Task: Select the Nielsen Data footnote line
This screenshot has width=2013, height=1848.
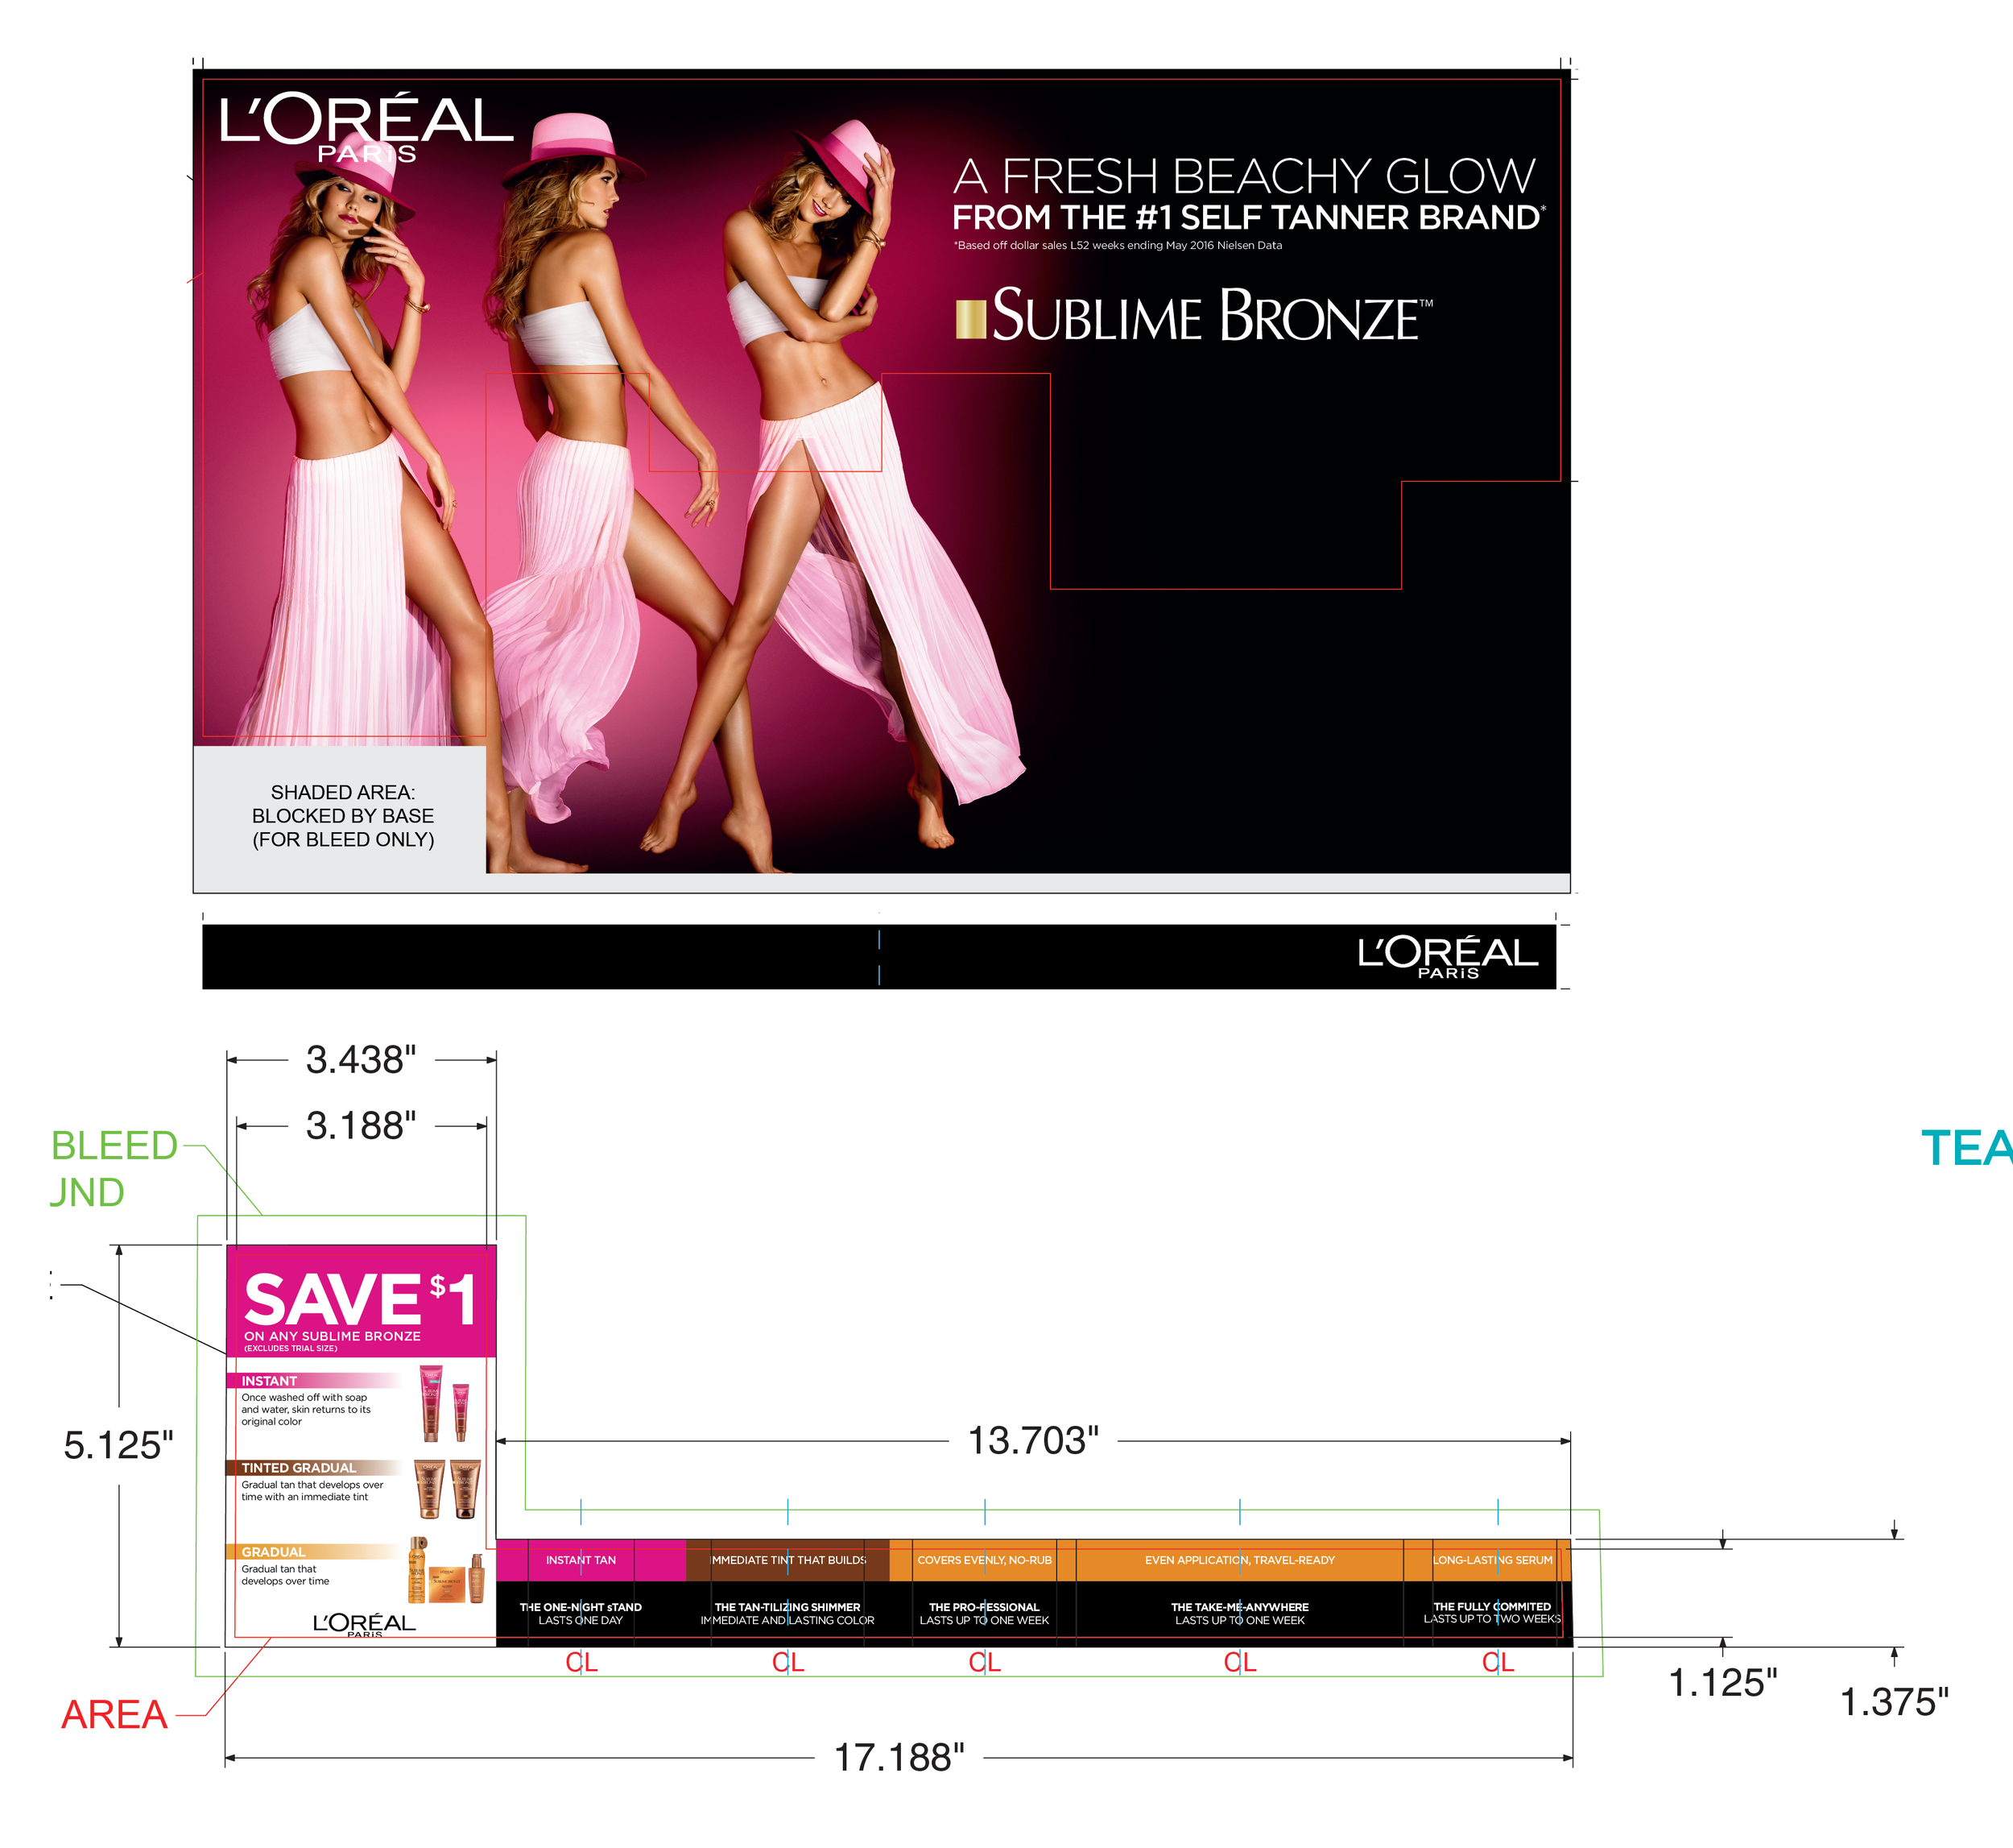Action: pyautogui.click(x=1117, y=245)
